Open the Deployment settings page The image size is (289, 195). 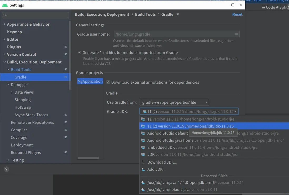click(x=22, y=145)
